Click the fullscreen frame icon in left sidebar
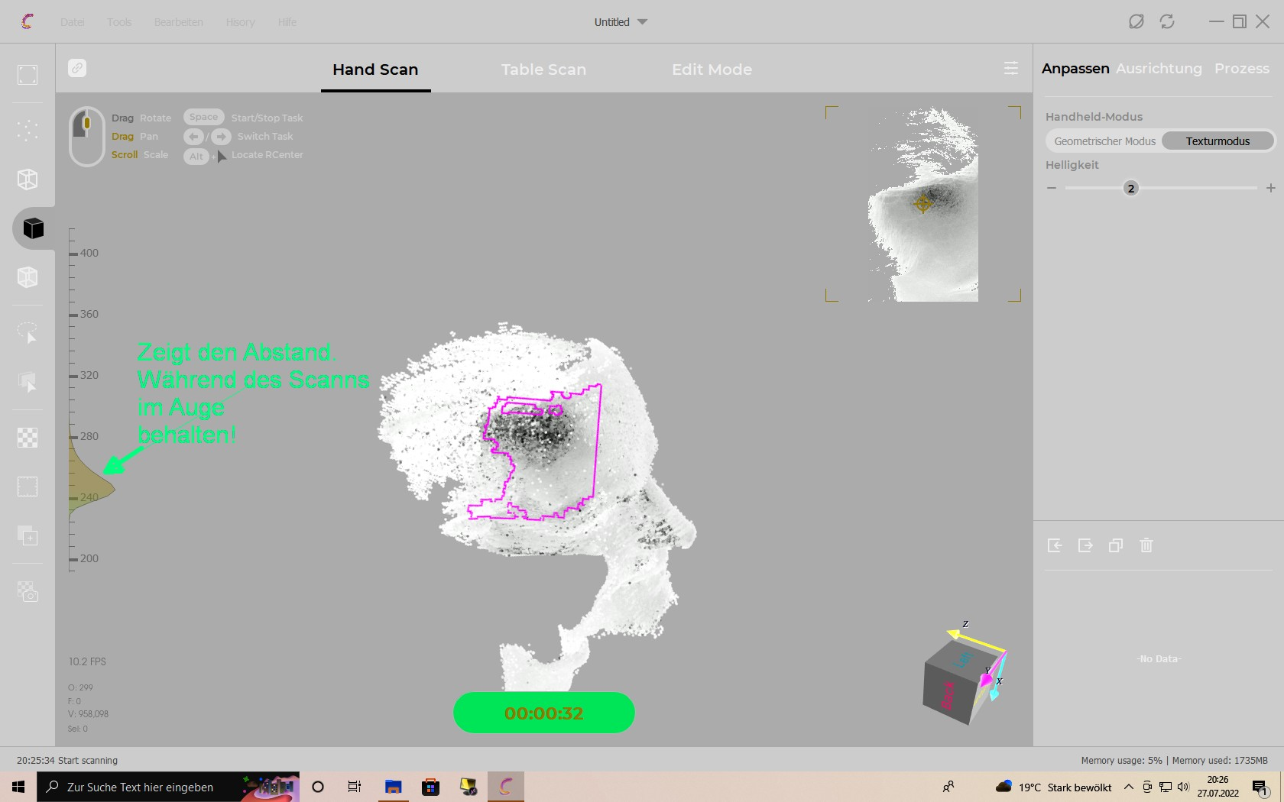1284x802 pixels. pyautogui.click(x=28, y=75)
